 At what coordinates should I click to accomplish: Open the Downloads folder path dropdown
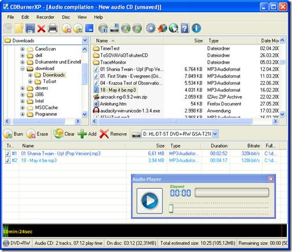(85, 41)
